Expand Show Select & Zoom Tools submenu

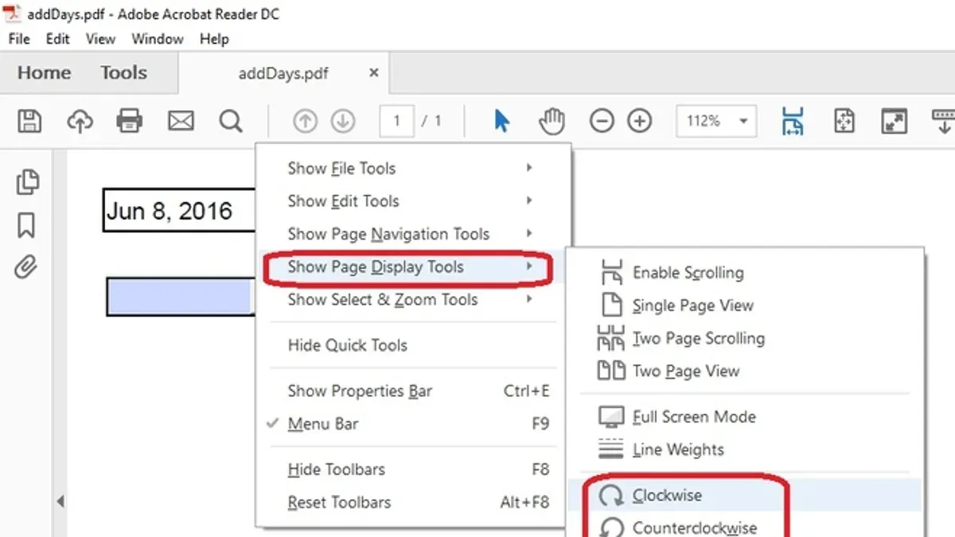coord(411,300)
